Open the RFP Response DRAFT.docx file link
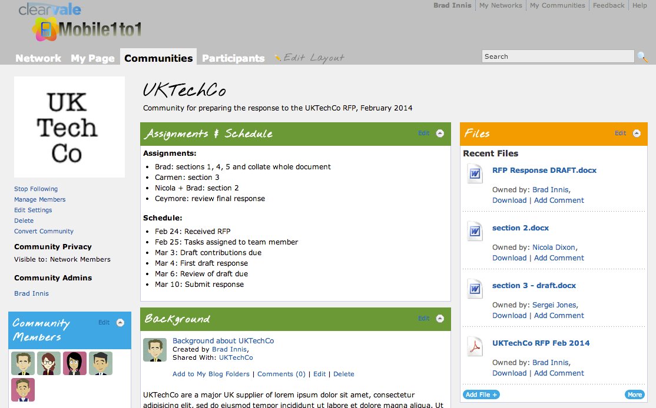This screenshot has height=408, width=656. (x=544, y=170)
